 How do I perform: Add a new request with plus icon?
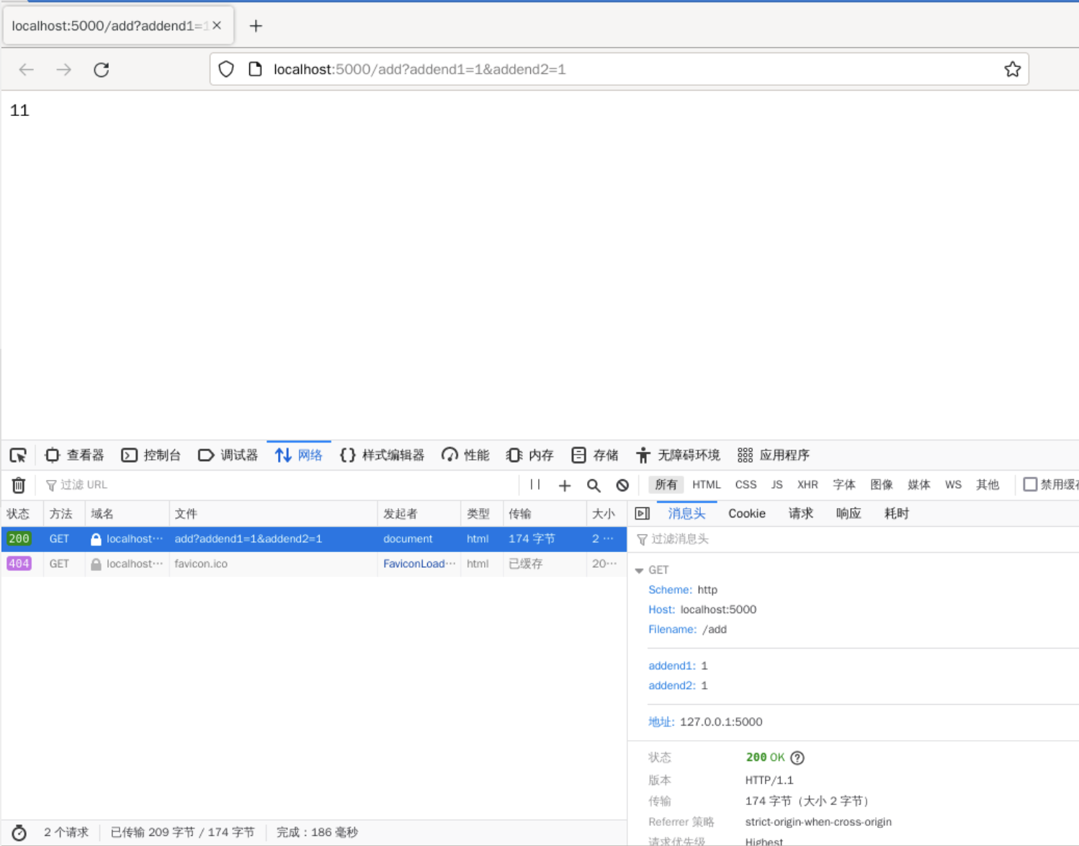565,486
